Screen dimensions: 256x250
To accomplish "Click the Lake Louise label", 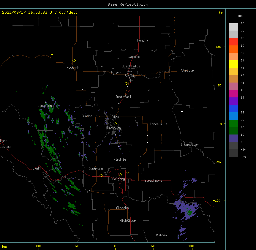I will [x=5, y=144].
